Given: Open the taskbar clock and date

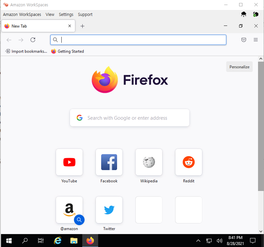Looking at the screenshot, I should (x=235, y=241).
